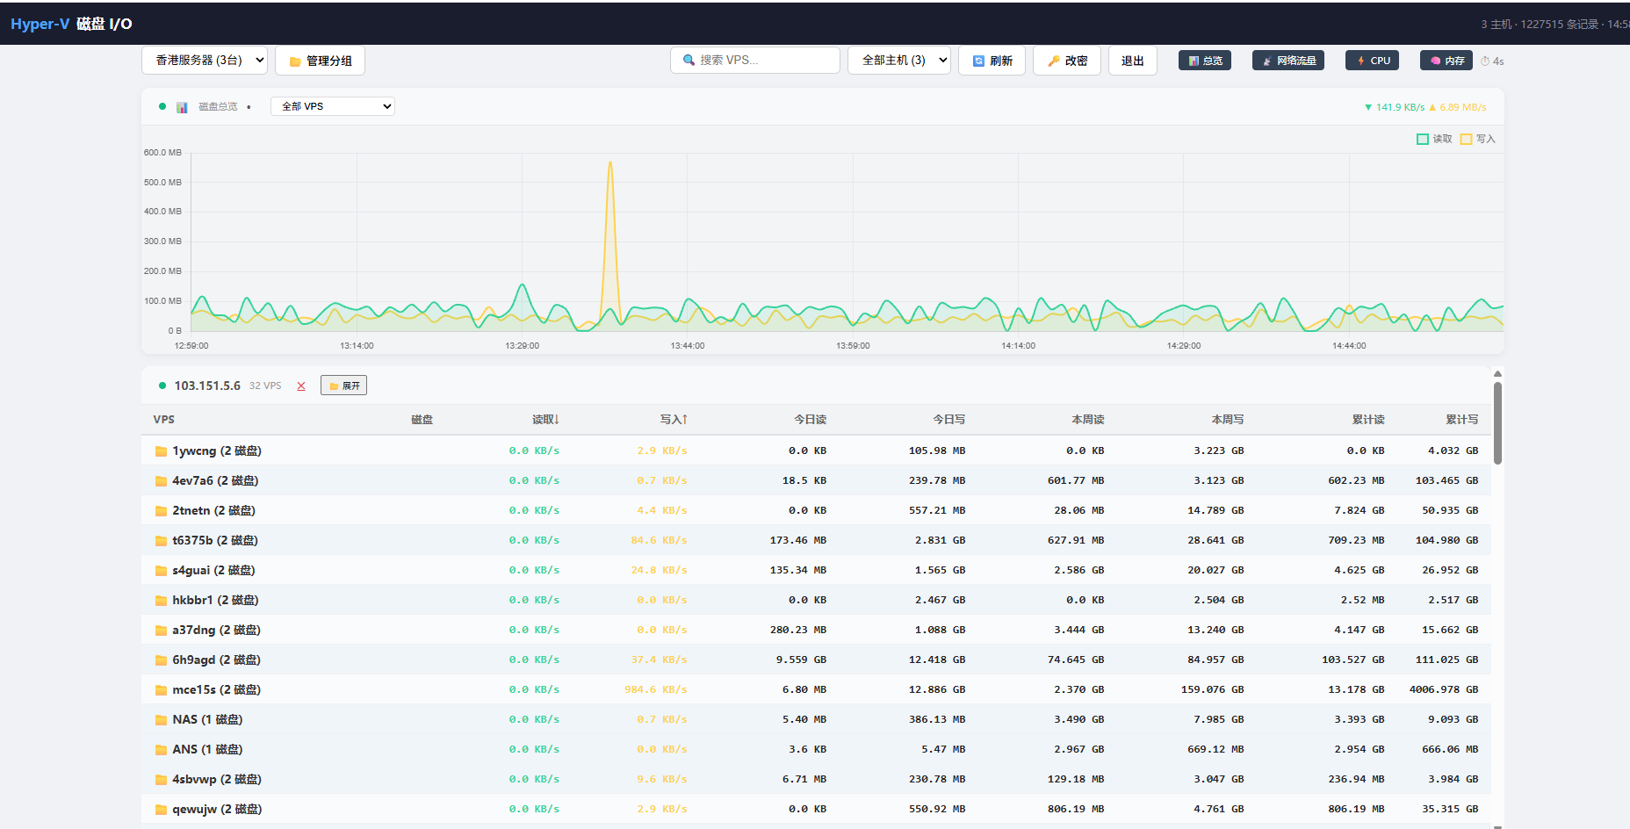This screenshot has width=1630, height=829.
Task: Click the folder icon of 4sbvwp row
Action: [x=161, y=780]
